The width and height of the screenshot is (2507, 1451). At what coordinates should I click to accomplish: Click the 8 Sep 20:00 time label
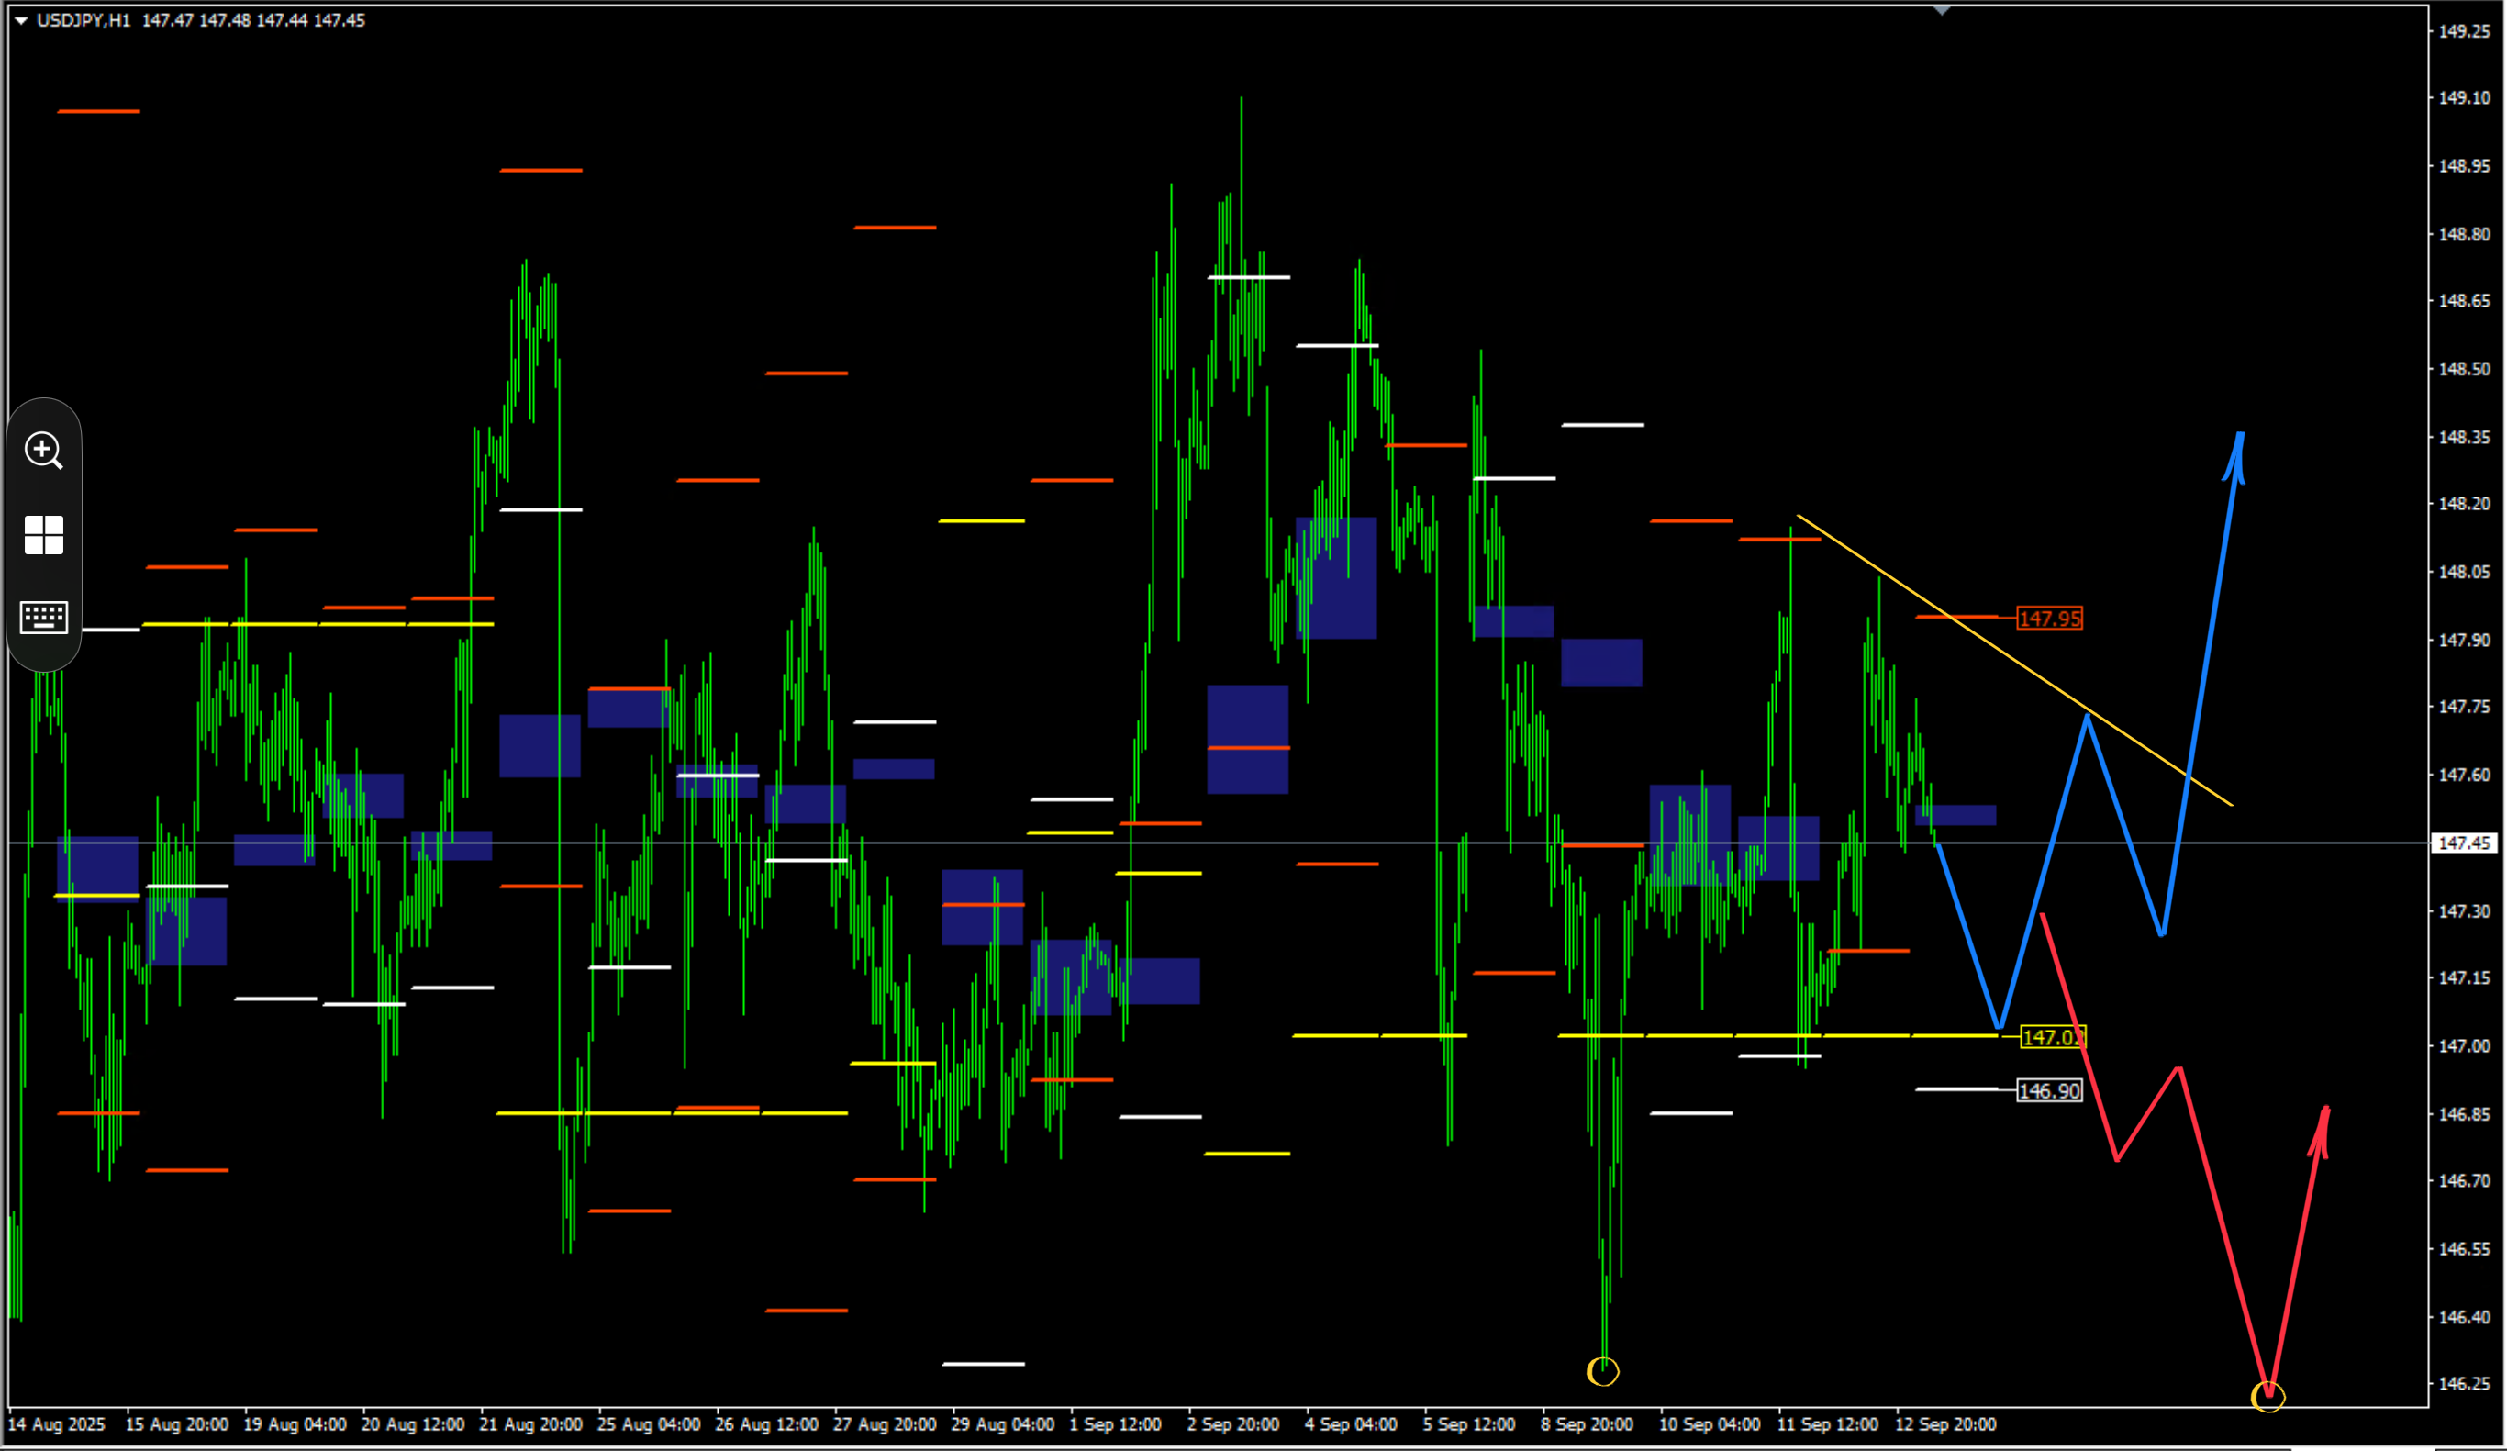pyautogui.click(x=1587, y=1424)
